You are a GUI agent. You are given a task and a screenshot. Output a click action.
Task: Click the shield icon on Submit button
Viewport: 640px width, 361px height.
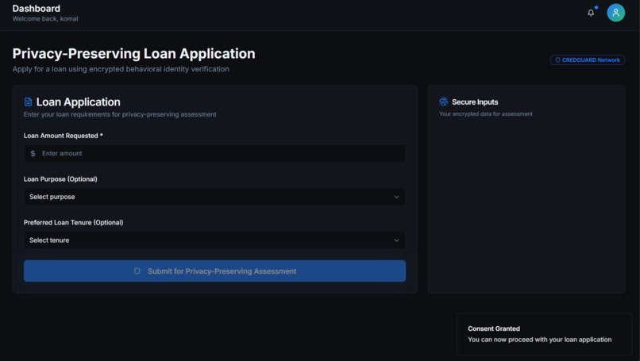pos(137,271)
